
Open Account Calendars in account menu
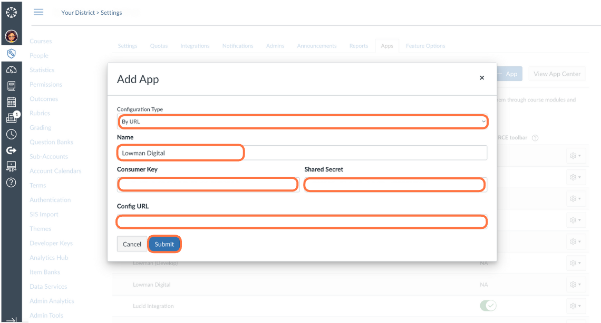pyautogui.click(x=55, y=171)
